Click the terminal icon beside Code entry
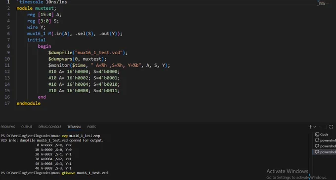The height and width of the screenshot is (180, 336). 317,135
